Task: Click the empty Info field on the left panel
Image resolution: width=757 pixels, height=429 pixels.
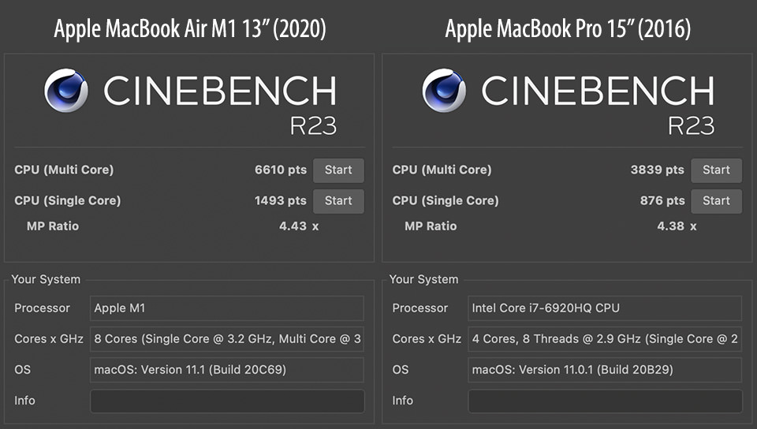Action: [x=227, y=401]
